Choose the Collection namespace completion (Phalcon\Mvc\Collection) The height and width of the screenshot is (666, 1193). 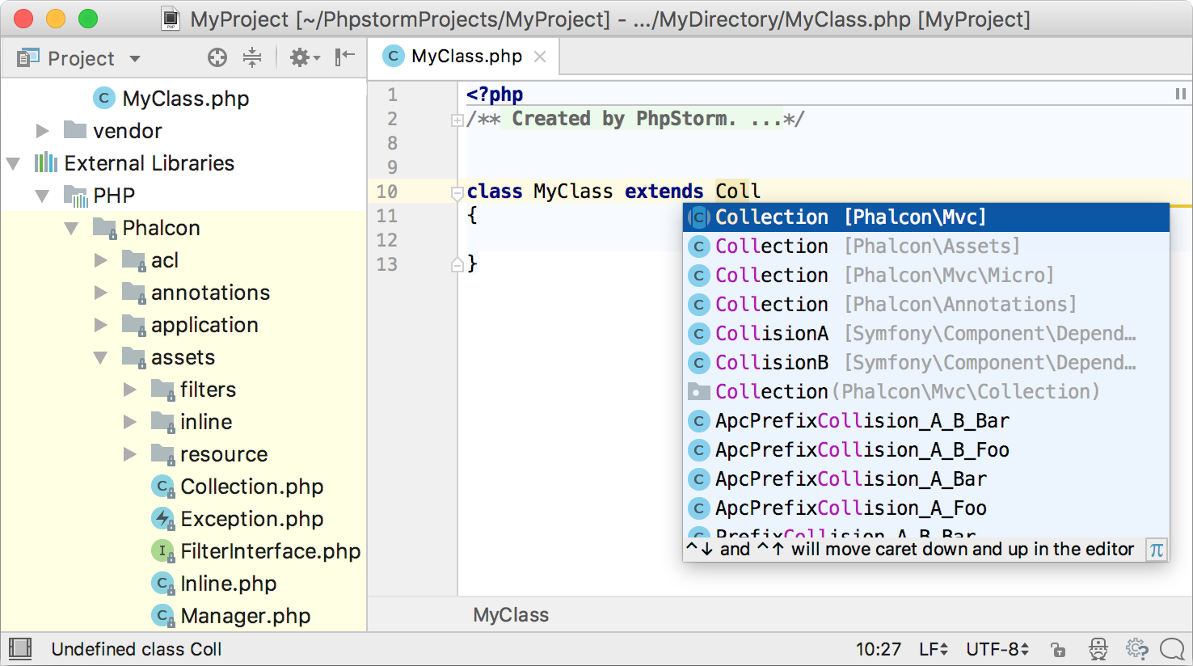point(926,392)
